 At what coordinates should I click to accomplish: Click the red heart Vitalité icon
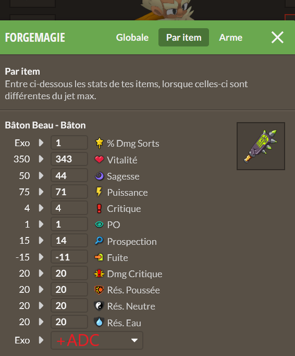tap(99, 160)
